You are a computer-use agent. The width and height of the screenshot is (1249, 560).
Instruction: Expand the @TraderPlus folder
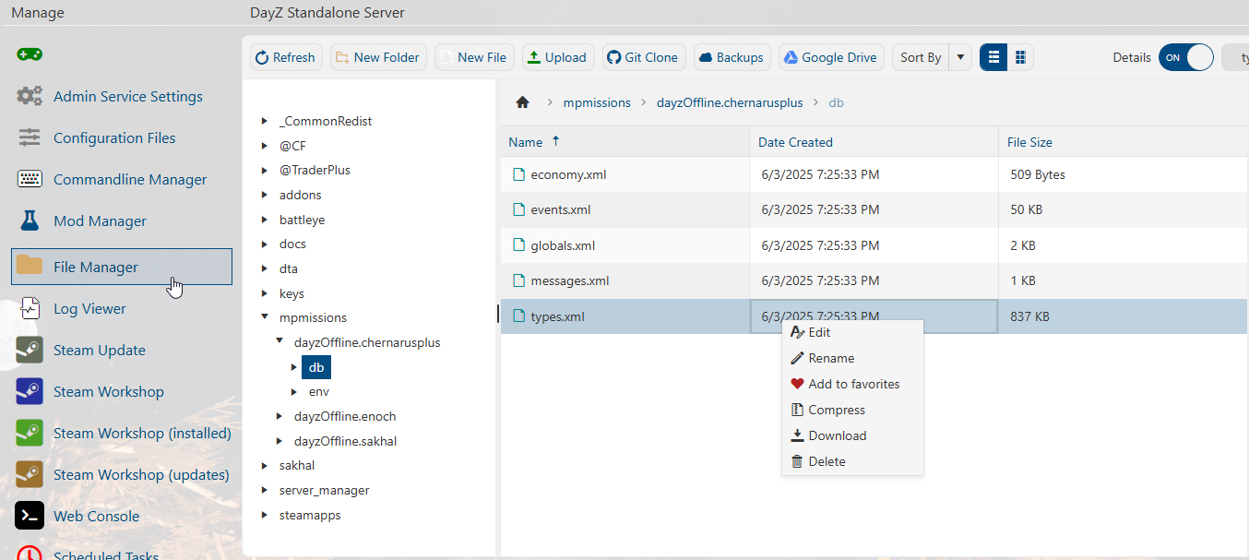(265, 170)
